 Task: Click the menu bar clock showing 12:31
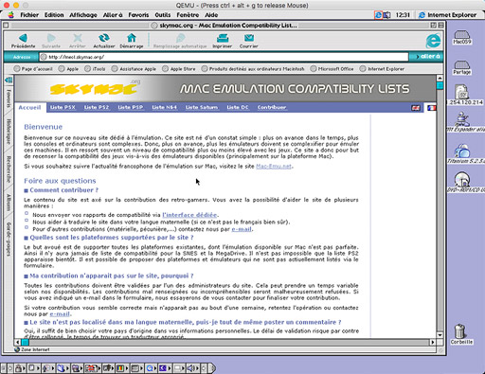(403, 15)
